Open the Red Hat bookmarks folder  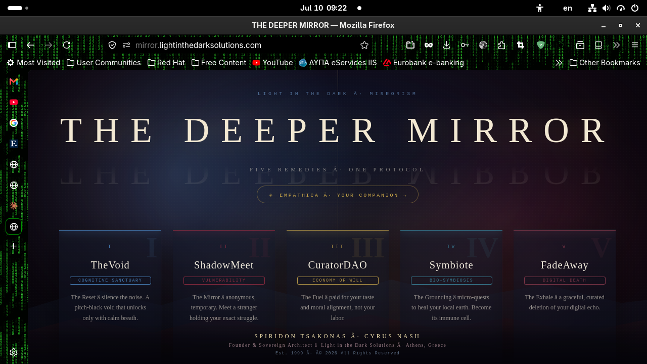coord(166,63)
